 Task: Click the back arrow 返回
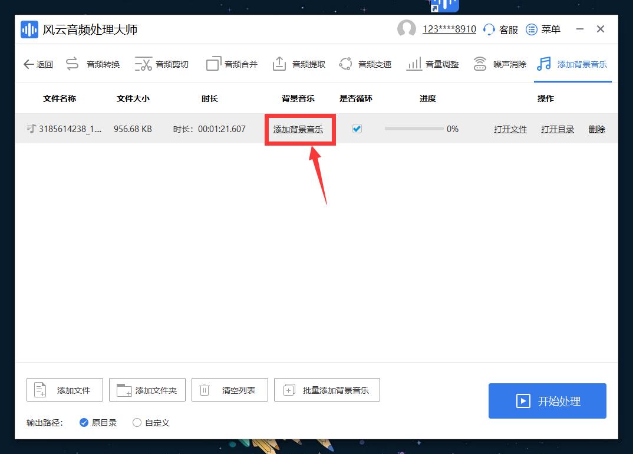click(28, 64)
